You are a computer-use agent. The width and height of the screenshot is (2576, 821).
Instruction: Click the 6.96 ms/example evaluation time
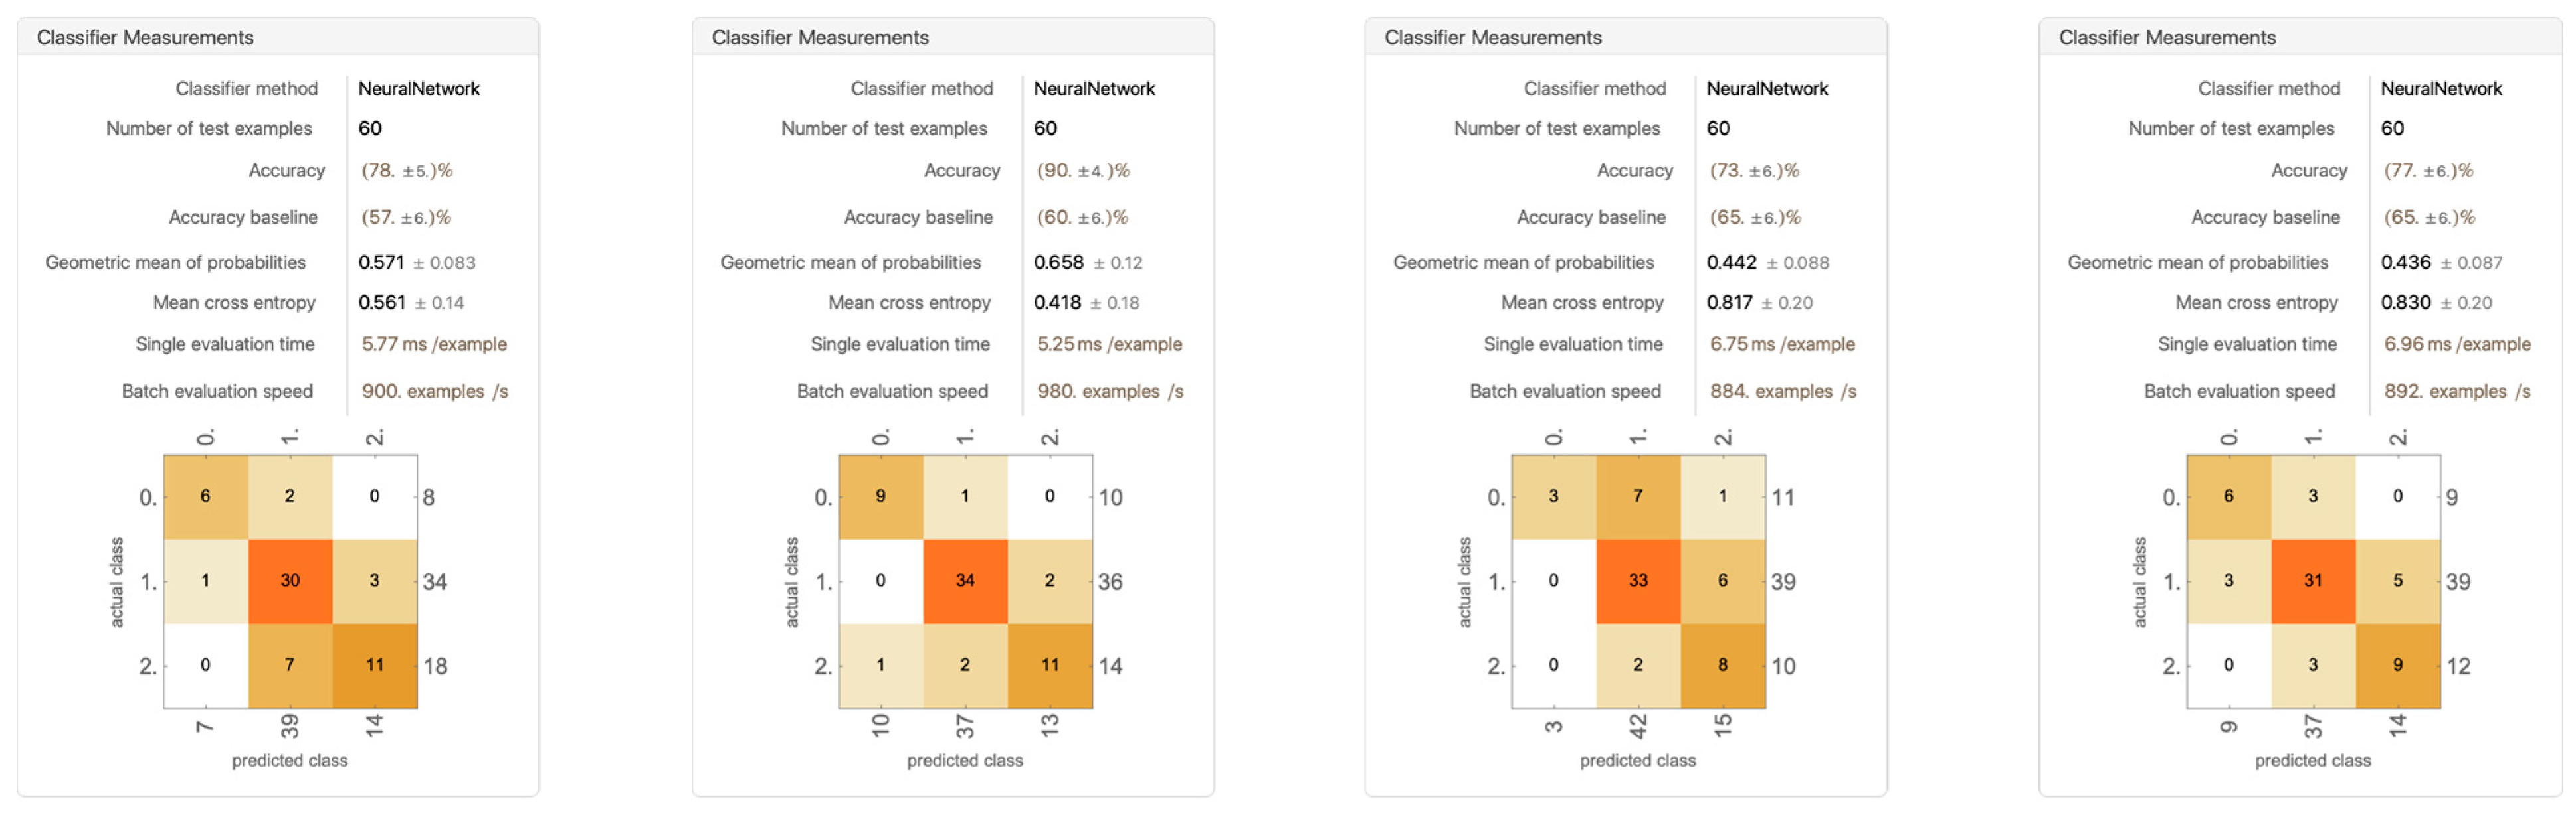tap(2457, 344)
